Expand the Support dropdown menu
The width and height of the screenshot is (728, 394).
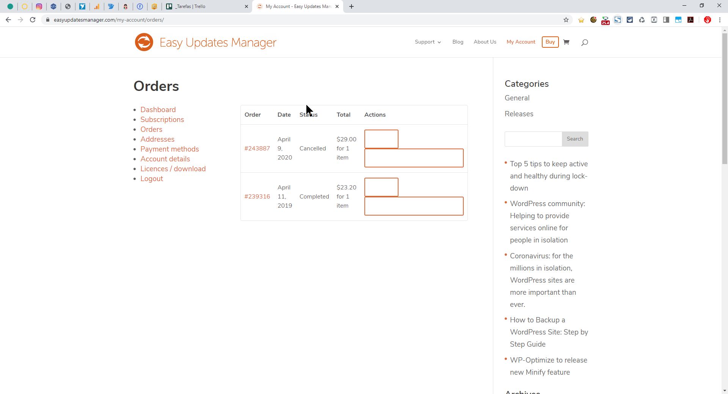coord(428,42)
